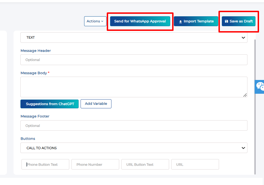This screenshot has height=185, width=264.
Task: Click the download icon on Import Template
Action: (180, 22)
